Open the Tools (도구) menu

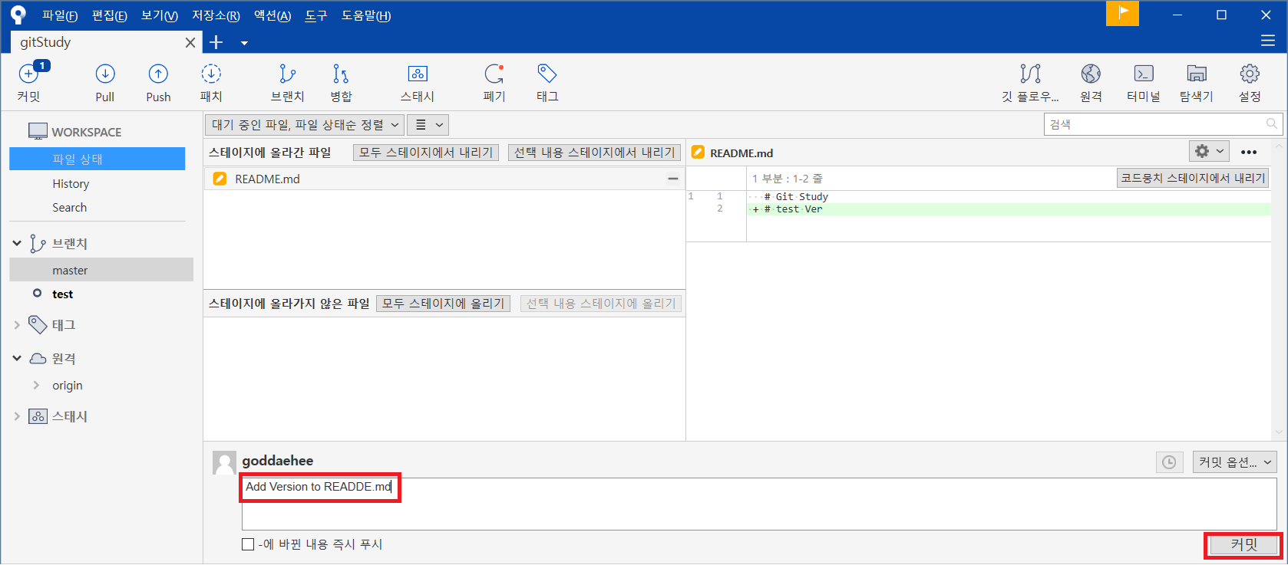click(316, 15)
